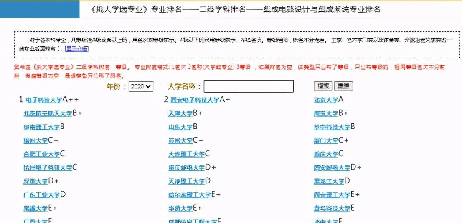462x223 pixels.
Task: Open the 年份 2020 year dropdown
Action: [x=141, y=86]
